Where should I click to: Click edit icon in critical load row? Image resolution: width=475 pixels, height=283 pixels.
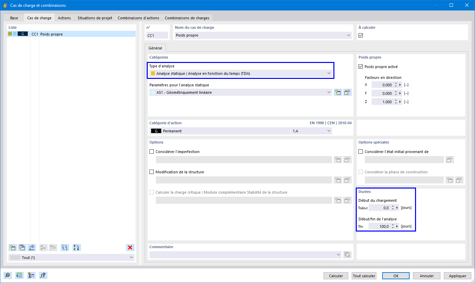(x=347, y=200)
